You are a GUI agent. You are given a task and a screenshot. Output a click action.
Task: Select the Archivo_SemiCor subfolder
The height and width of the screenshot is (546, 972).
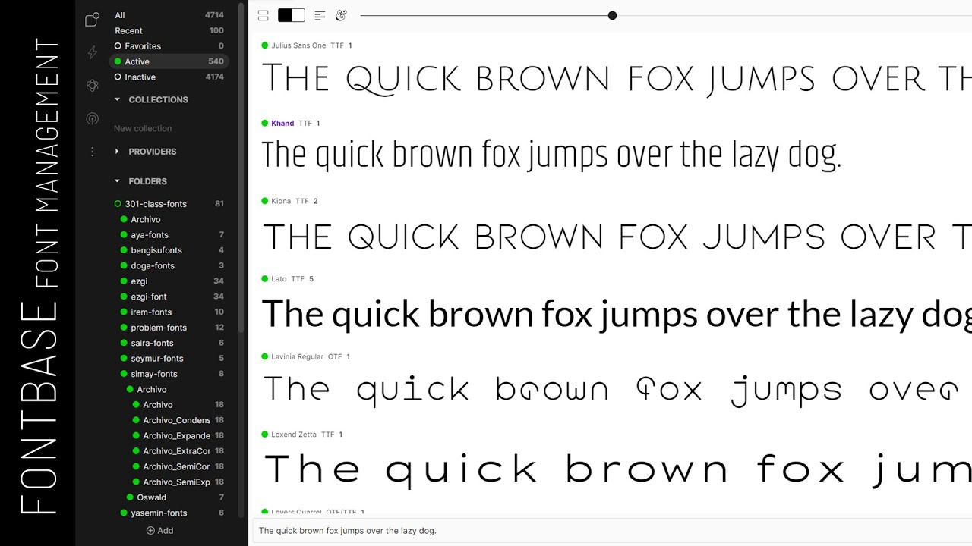pos(177,466)
